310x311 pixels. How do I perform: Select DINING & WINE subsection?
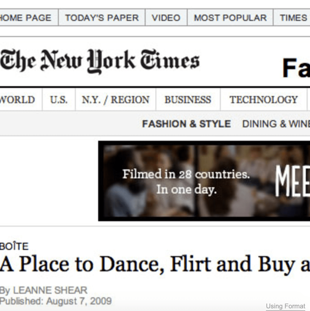(x=276, y=124)
